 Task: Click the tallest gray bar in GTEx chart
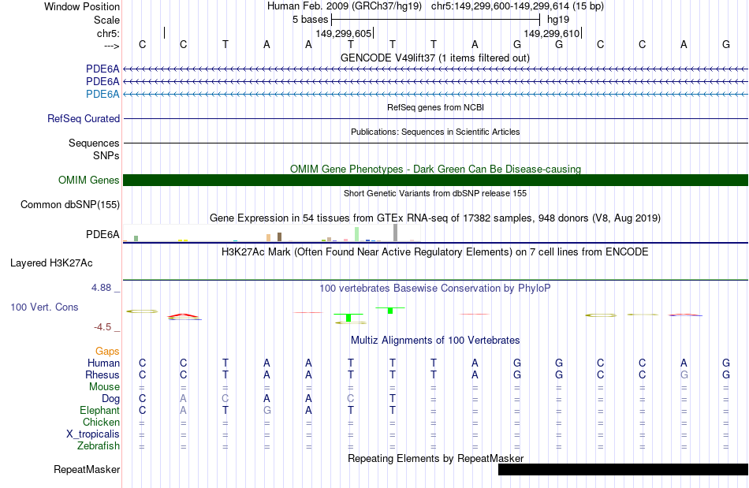point(395,233)
